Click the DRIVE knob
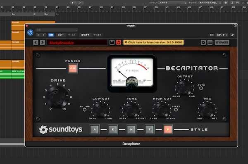The image size is (248, 164). pyautogui.click(x=58, y=97)
